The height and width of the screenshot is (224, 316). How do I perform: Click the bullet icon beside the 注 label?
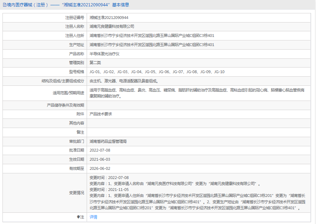pyautogui.click(x=79, y=217)
